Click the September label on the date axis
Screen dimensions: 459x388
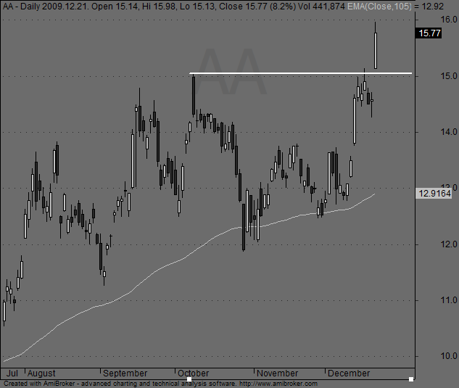(125, 373)
